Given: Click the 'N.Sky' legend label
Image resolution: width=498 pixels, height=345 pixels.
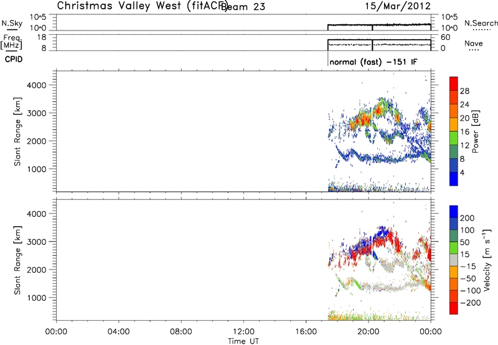Looking at the screenshot, I should (x=12, y=23).
